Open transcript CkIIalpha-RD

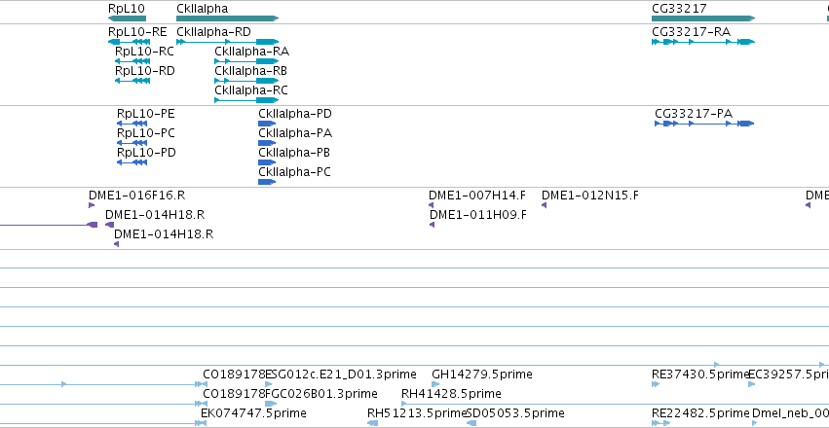click(x=227, y=42)
